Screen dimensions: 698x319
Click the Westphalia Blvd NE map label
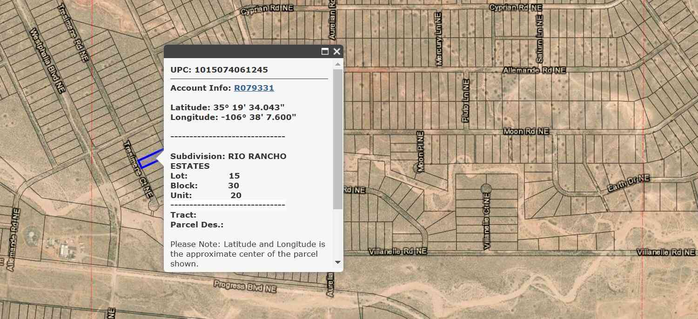click(x=47, y=60)
